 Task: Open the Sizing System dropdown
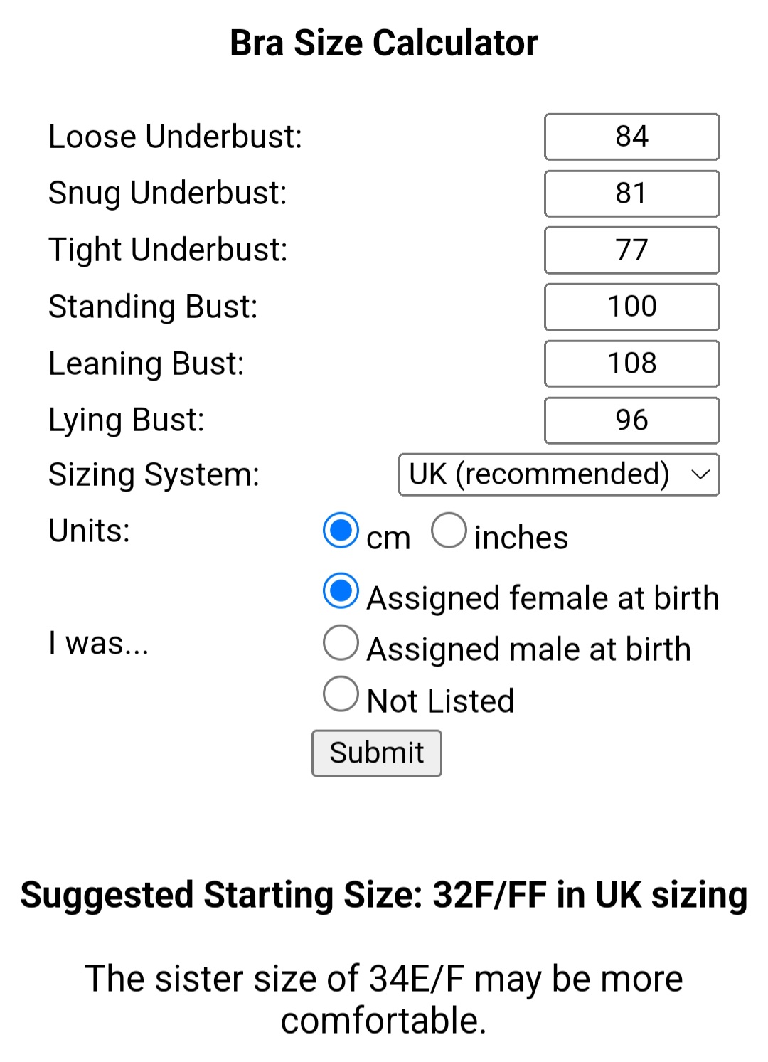(x=559, y=474)
